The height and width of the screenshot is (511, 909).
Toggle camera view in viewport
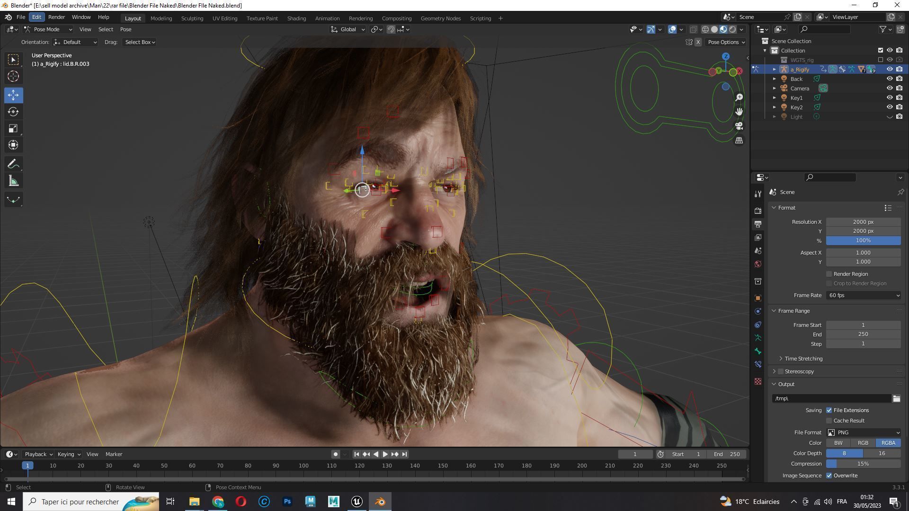click(739, 126)
